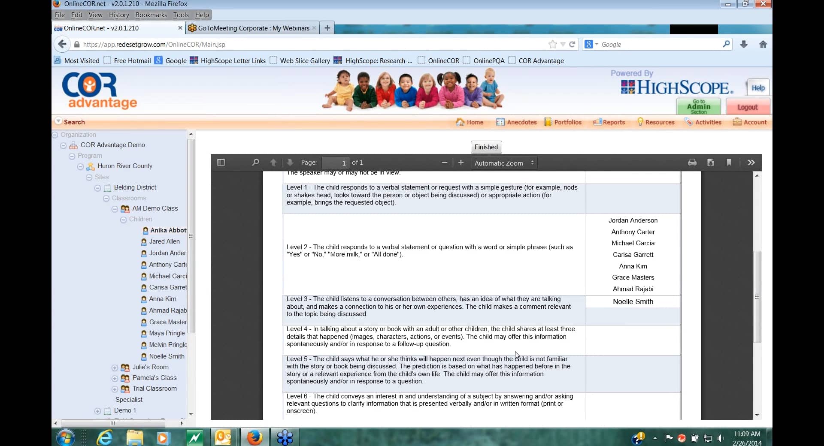Toggle the PDF sidebar panel
The image size is (824, 446).
pyautogui.click(x=221, y=163)
